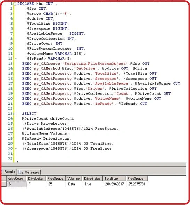The width and height of the screenshot is (190, 205).
Task: Click 'VolumeName' string literal on line 20
Action: tap(107, 99)
